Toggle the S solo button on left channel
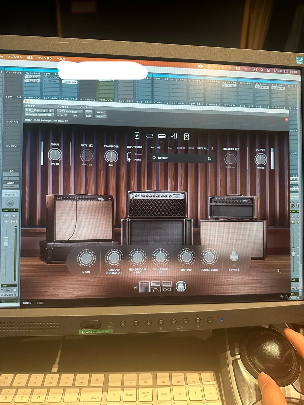Viewport: 304px width, 405px height. (7, 221)
